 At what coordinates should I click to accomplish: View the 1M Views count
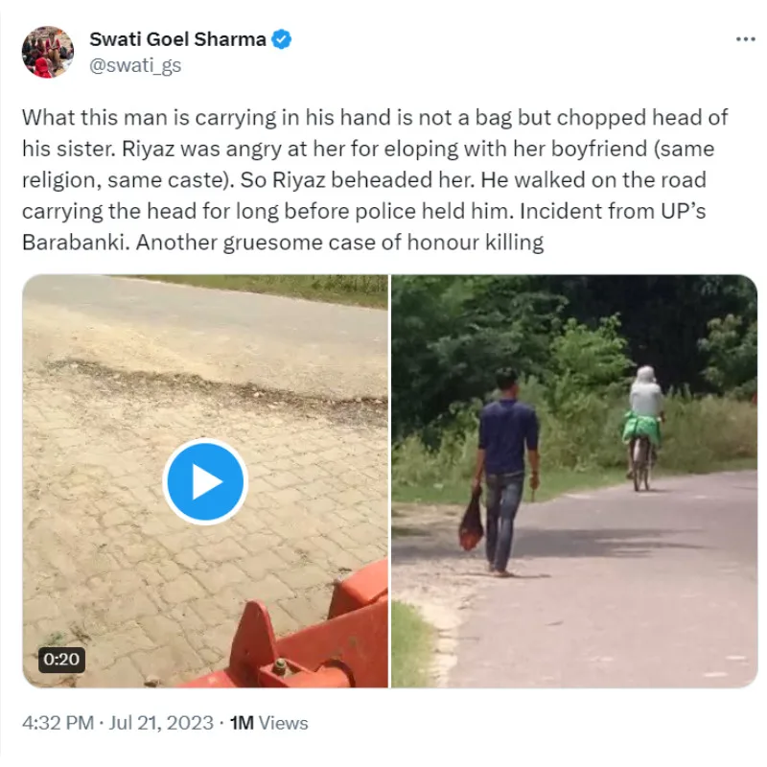pos(269,723)
